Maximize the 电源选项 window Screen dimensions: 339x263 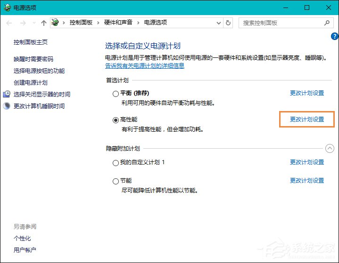pos(307,8)
